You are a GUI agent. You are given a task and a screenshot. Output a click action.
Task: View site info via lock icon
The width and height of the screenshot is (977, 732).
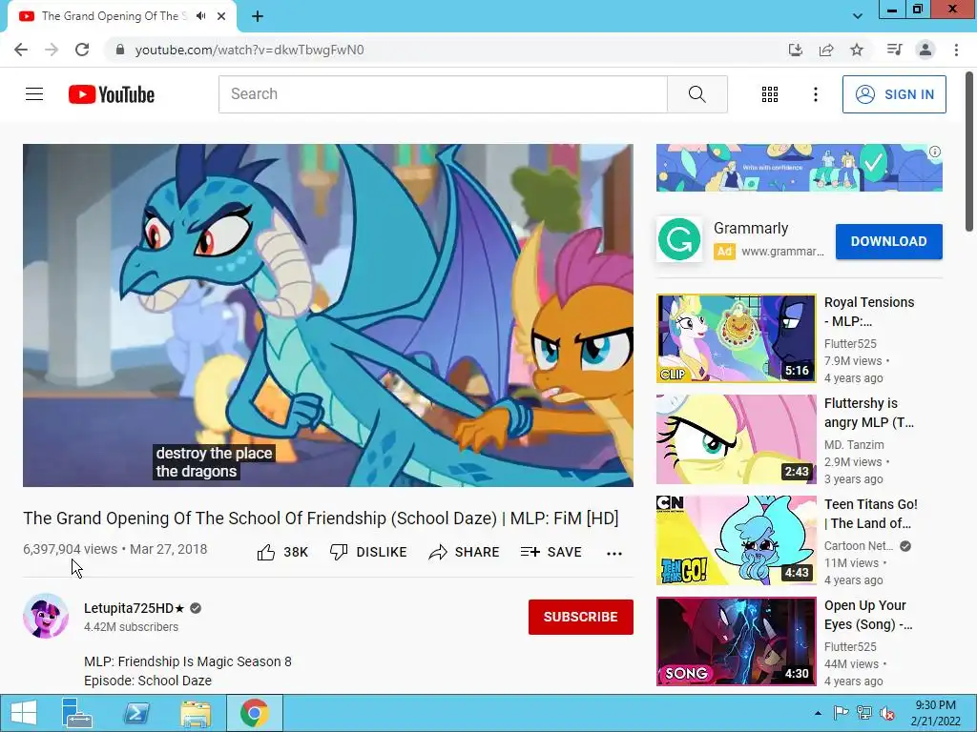120,50
